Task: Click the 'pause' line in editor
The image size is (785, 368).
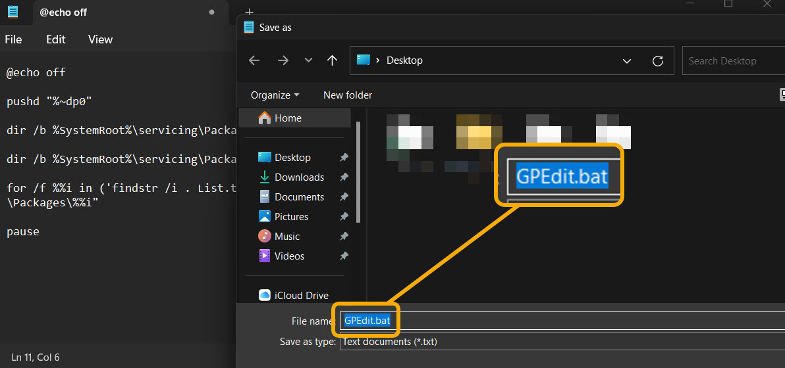Action: (22, 232)
